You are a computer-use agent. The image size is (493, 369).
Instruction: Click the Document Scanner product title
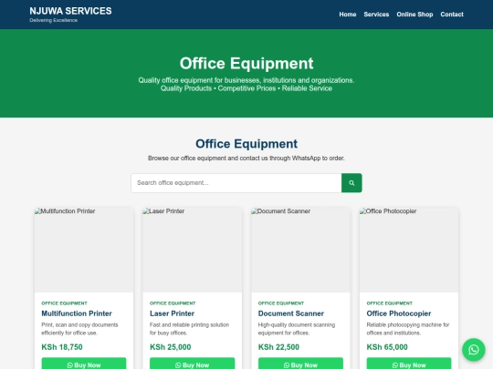[x=291, y=313]
